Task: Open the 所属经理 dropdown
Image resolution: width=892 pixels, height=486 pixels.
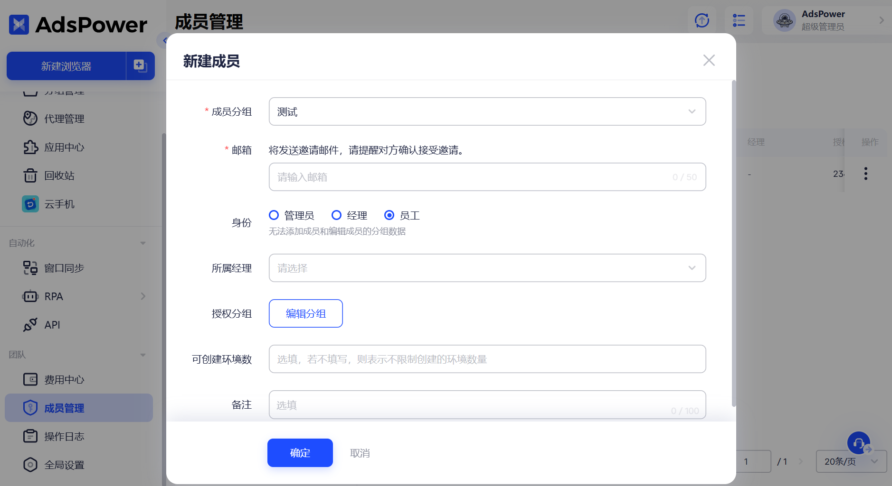Action: click(487, 268)
